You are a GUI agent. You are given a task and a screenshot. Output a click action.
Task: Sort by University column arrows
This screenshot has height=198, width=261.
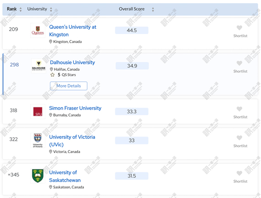[51, 9]
